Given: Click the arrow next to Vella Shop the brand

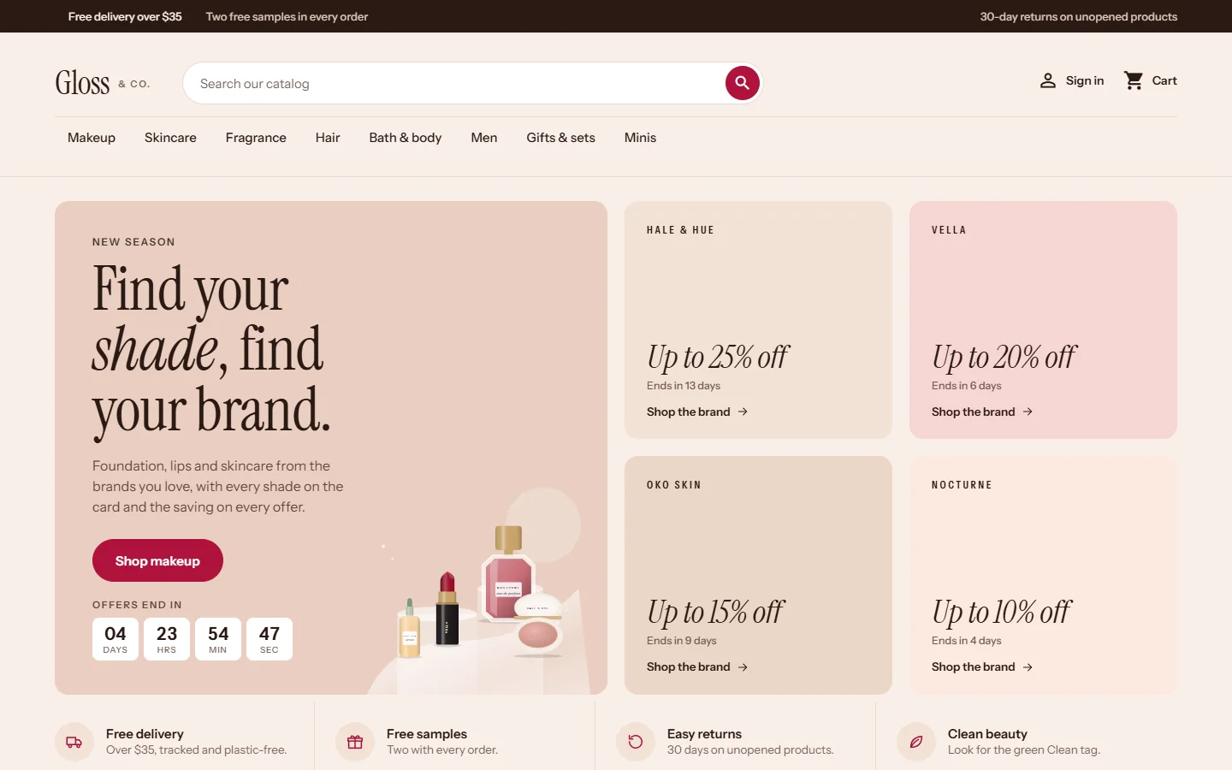Looking at the screenshot, I should 1028,412.
